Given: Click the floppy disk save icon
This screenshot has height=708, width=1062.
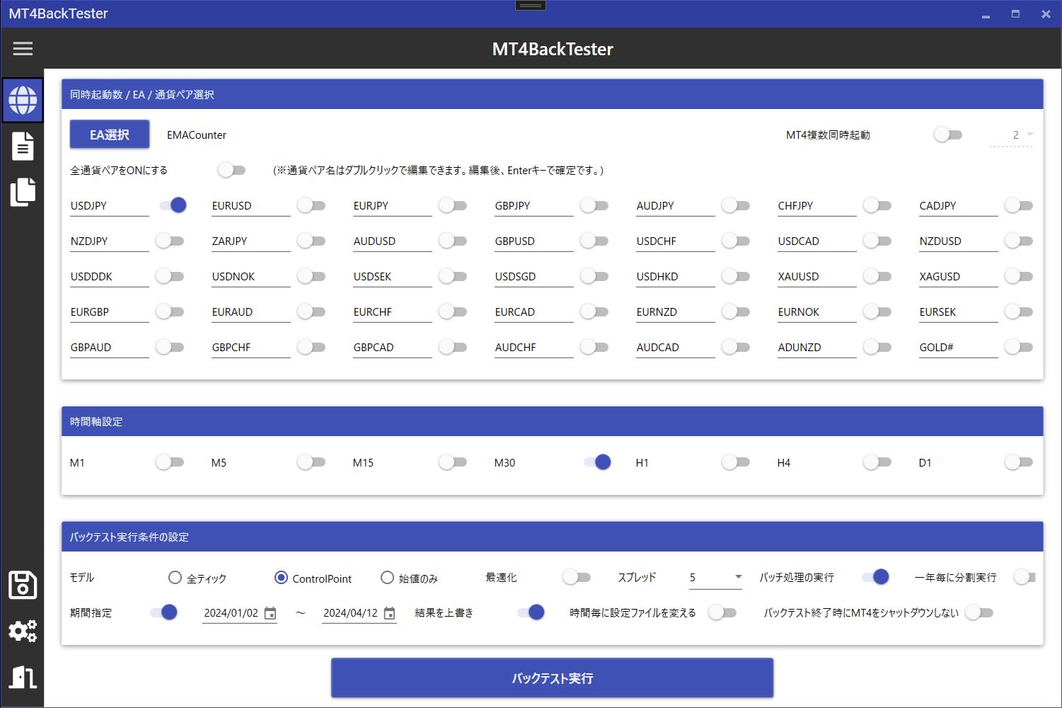Looking at the screenshot, I should (23, 586).
